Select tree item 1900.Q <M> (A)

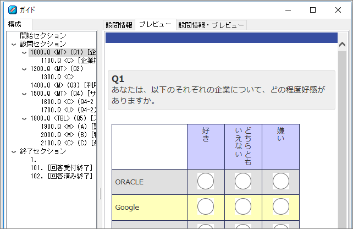pos(68,127)
